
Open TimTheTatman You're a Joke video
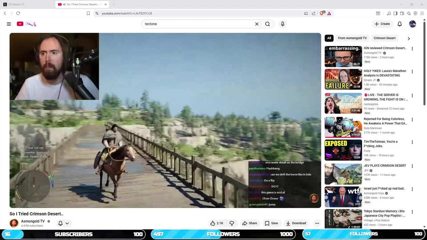343,150
